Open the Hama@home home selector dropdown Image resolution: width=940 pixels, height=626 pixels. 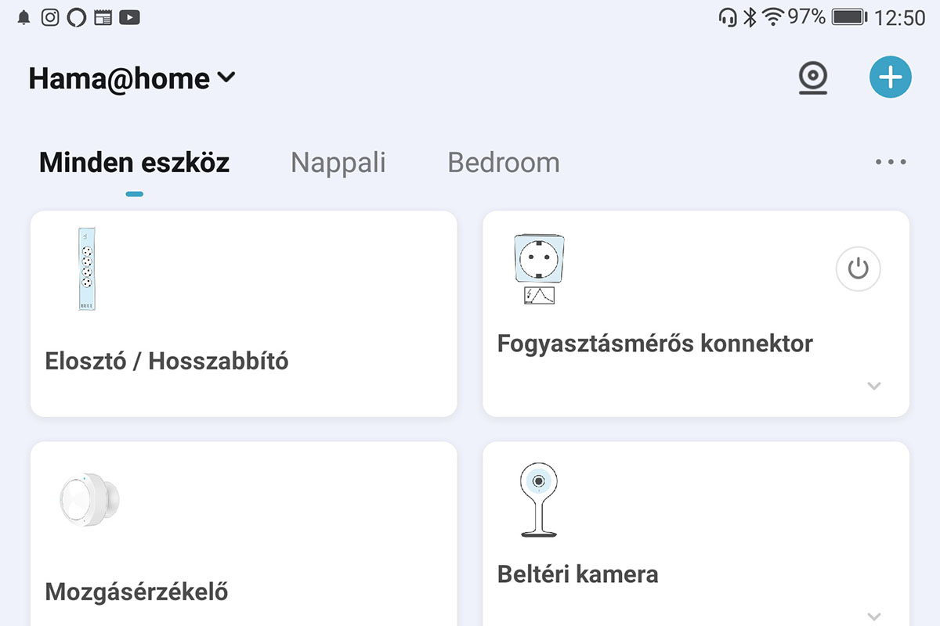132,78
